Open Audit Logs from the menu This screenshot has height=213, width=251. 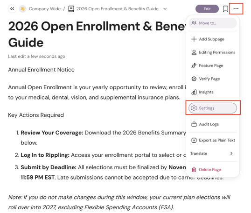tap(213, 124)
